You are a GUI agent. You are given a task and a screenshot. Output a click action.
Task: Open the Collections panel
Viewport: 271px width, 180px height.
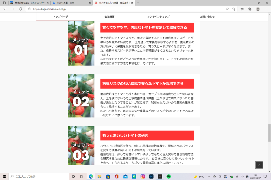pyautogui.click(x=250, y=9)
